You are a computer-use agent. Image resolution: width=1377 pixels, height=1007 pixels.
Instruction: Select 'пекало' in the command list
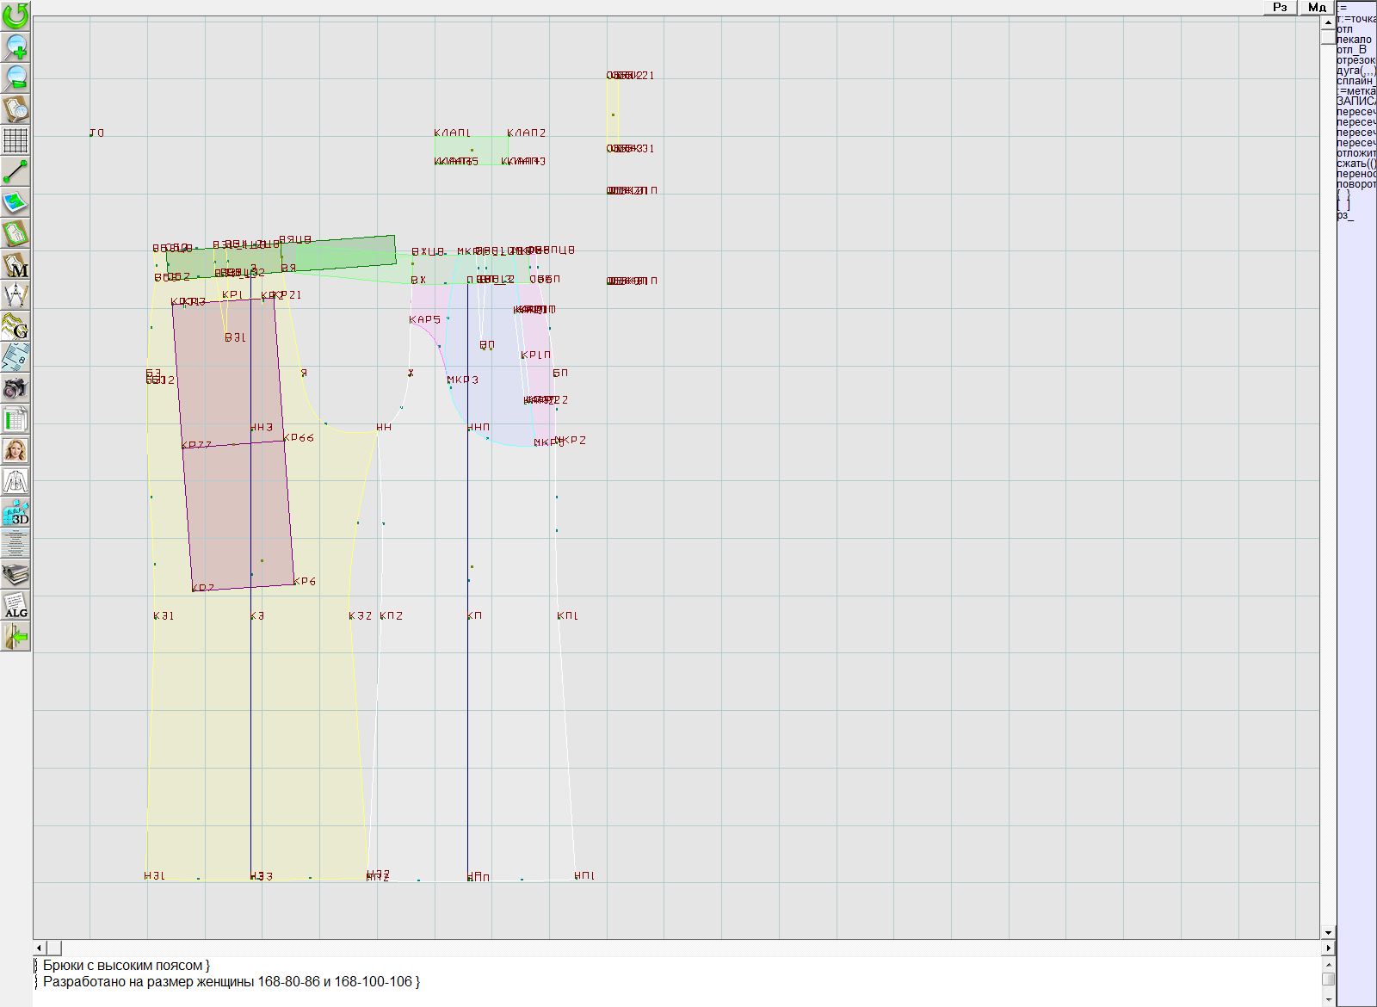1355,40
